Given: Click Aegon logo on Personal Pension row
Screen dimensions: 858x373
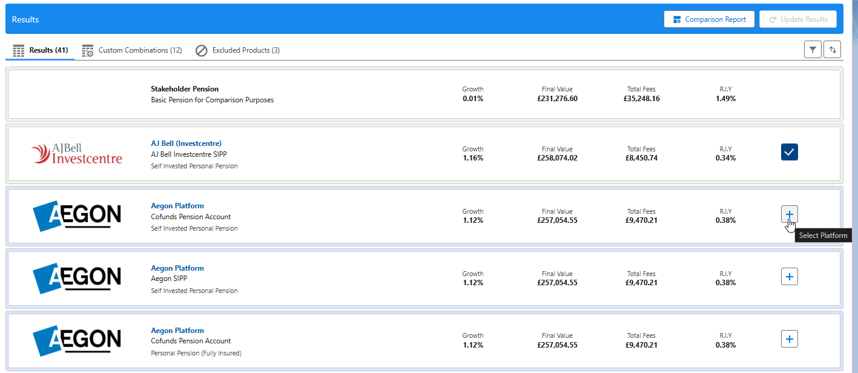Looking at the screenshot, I should pyautogui.click(x=76, y=340).
